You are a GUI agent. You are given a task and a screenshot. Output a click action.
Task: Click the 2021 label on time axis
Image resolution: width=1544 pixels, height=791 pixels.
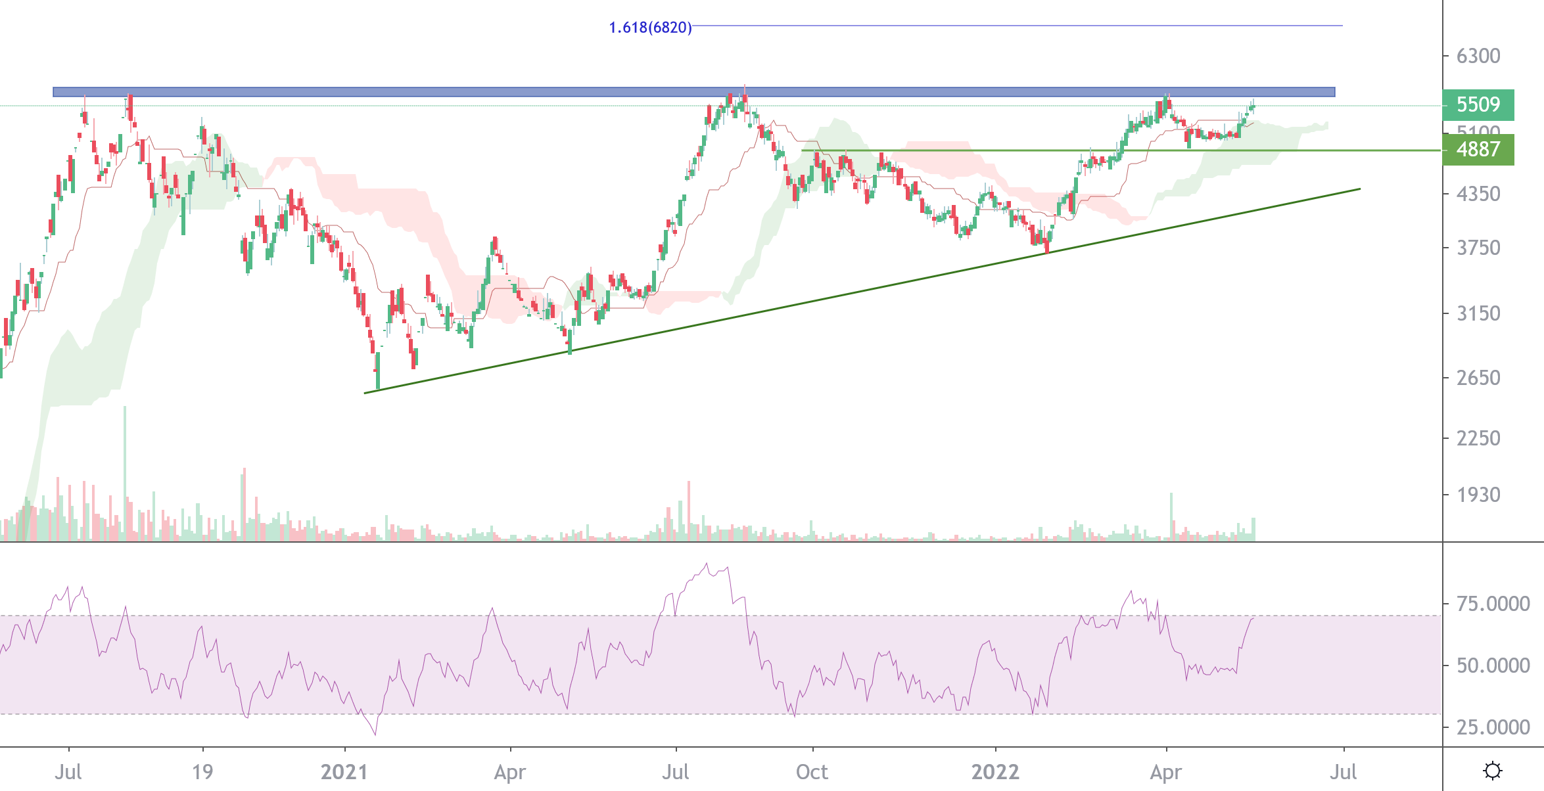point(344,771)
